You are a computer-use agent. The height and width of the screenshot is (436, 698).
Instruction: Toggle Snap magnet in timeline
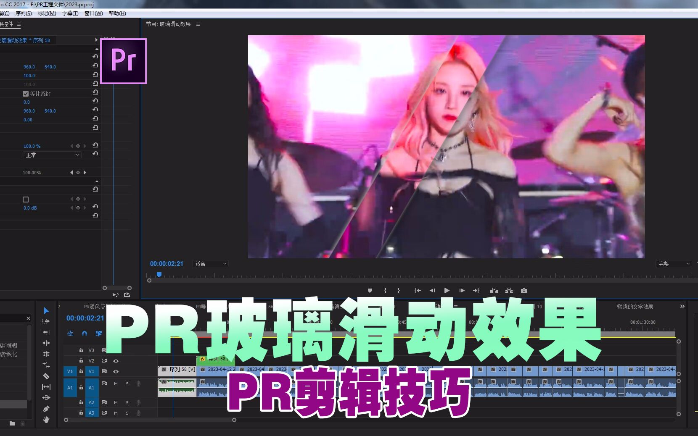click(x=85, y=334)
